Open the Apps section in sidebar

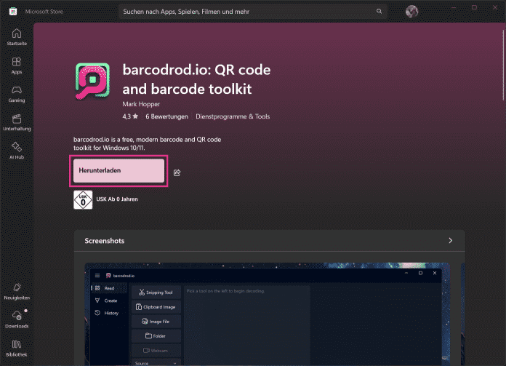pos(16,65)
